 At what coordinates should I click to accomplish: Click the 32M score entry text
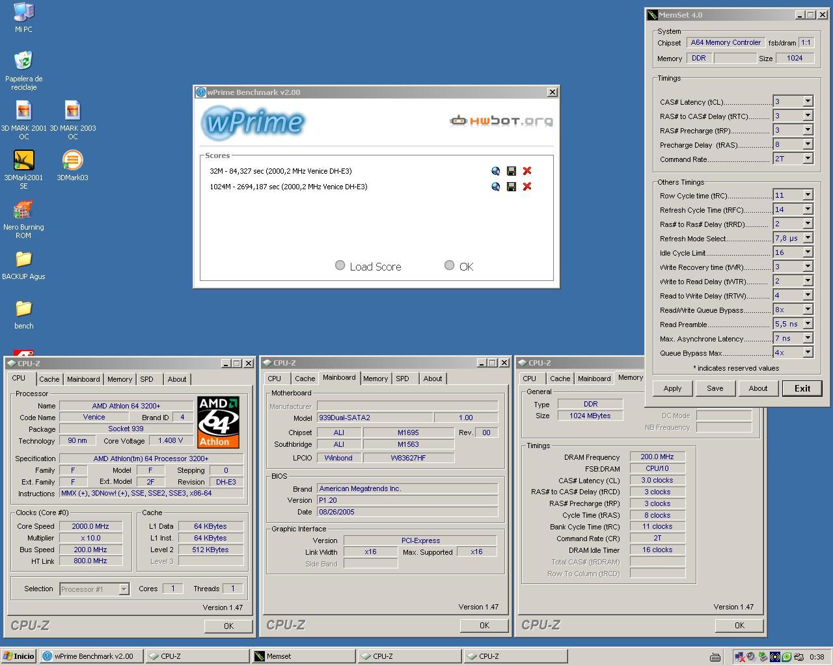(x=280, y=171)
